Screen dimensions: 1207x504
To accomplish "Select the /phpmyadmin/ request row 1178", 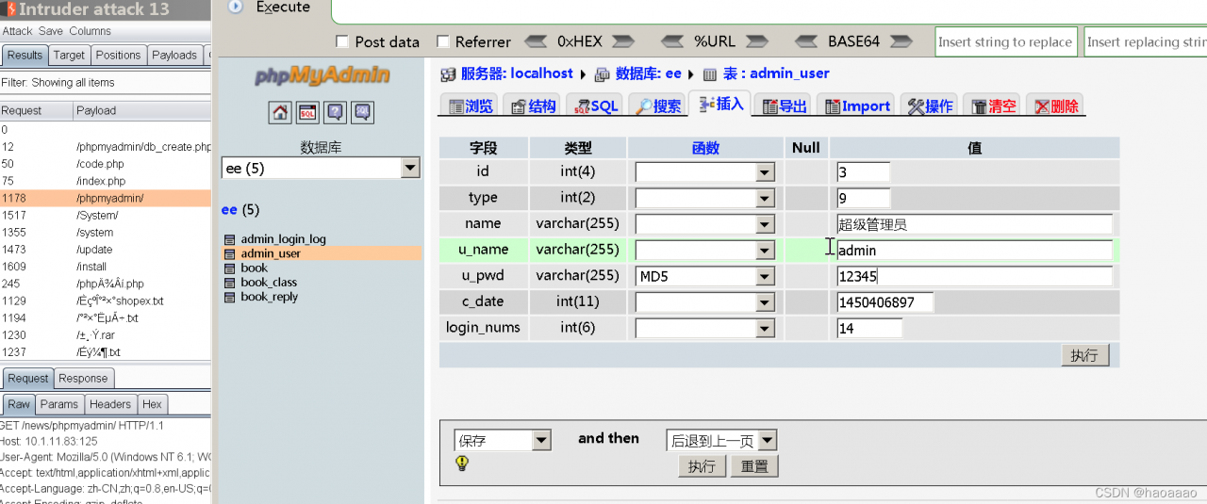I will [106, 198].
